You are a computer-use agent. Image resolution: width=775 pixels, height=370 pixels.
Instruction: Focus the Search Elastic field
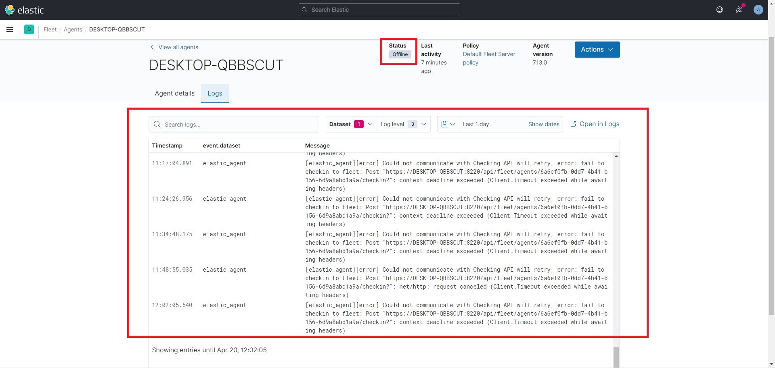point(379,10)
